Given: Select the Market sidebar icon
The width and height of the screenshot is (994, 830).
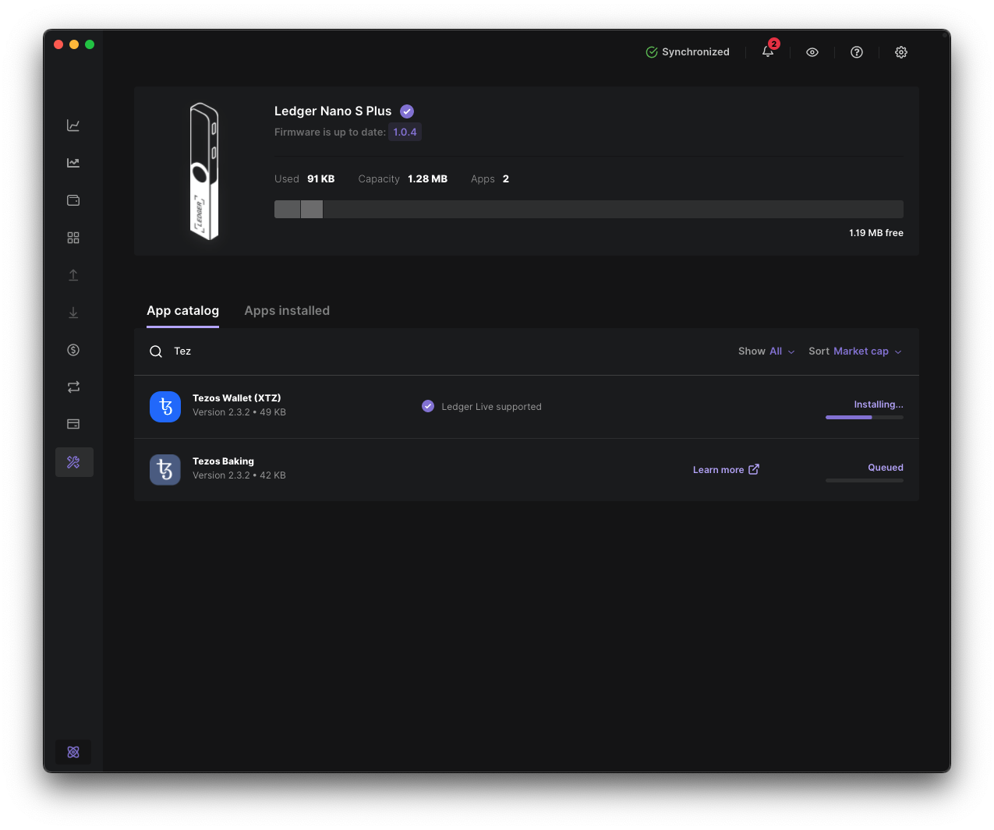Looking at the screenshot, I should coord(73,162).
